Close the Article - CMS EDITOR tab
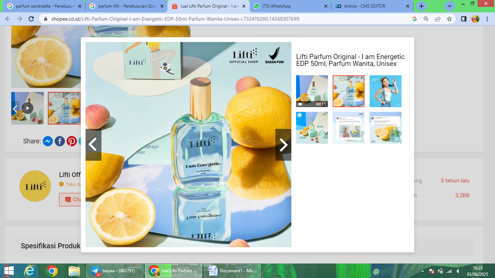This screenshot has height=278, width=495. (408, 6)
